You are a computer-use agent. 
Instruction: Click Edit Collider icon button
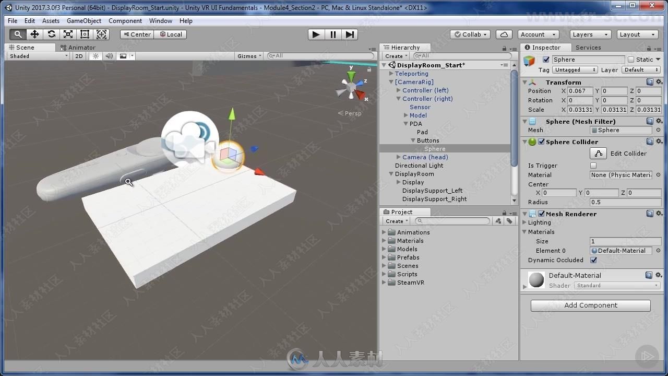click(599, 153)
